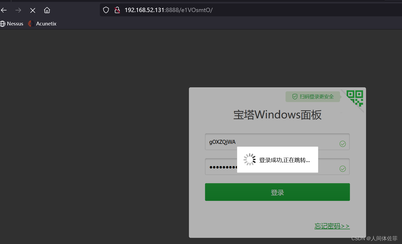Viewport: 402px width, 244px height.
Task: Open the Nessus bookmark
Action: [x=12, y=24]
